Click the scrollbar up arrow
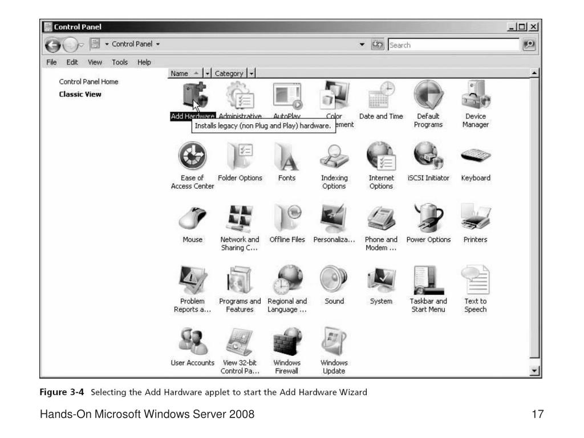This screenshot has height=438, width=584. (x=534, y=73)
